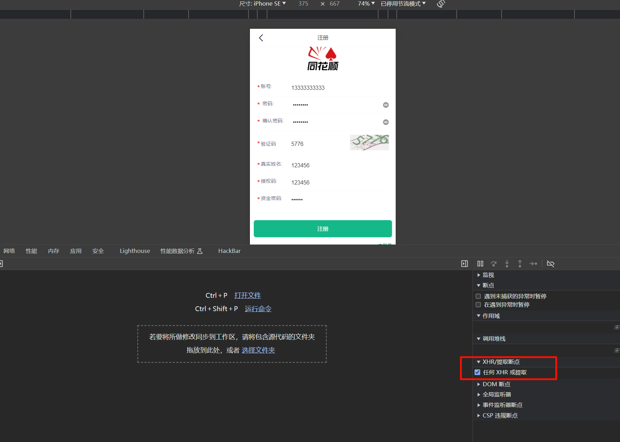Click the back arrow on registration page
The width and height of the screenshot is (620, 442).
261,38
